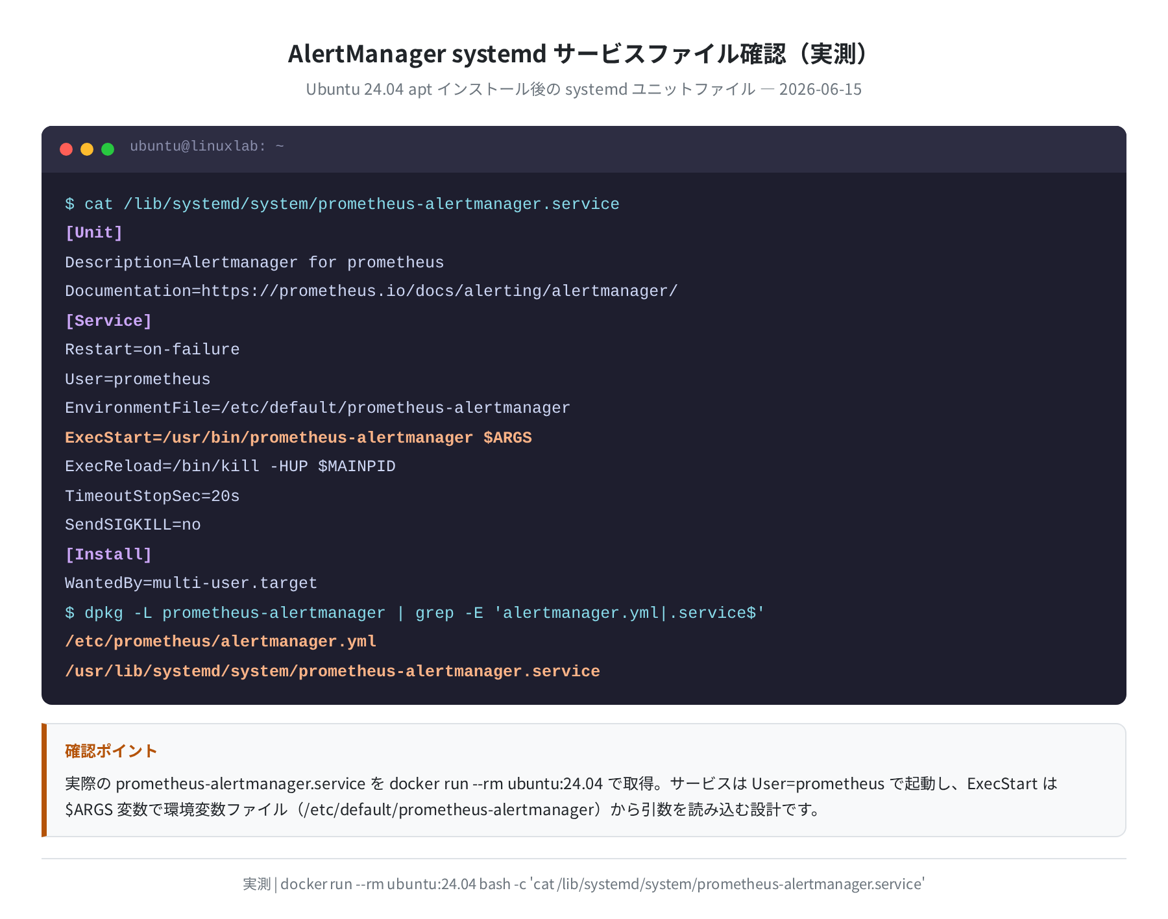Click the green maximize dot in terminal header

[x=108, y=149]
